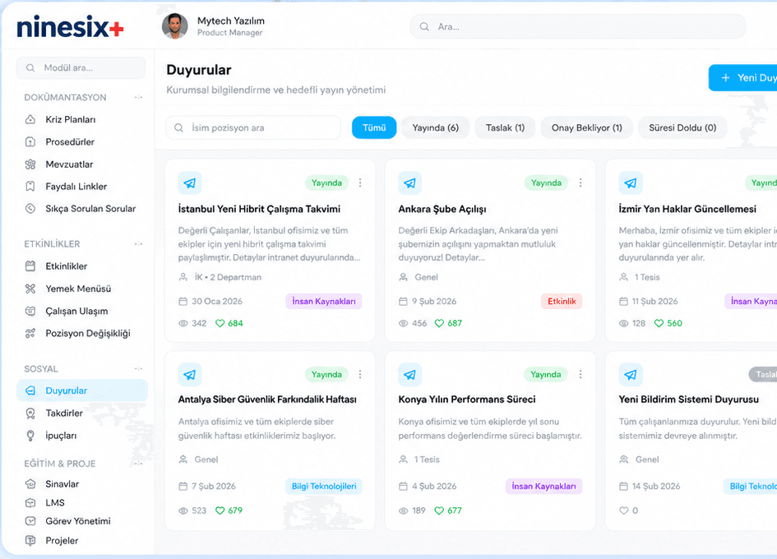
Task: Click the İpuçları lightbulb icon
Action: click(30, 436)
